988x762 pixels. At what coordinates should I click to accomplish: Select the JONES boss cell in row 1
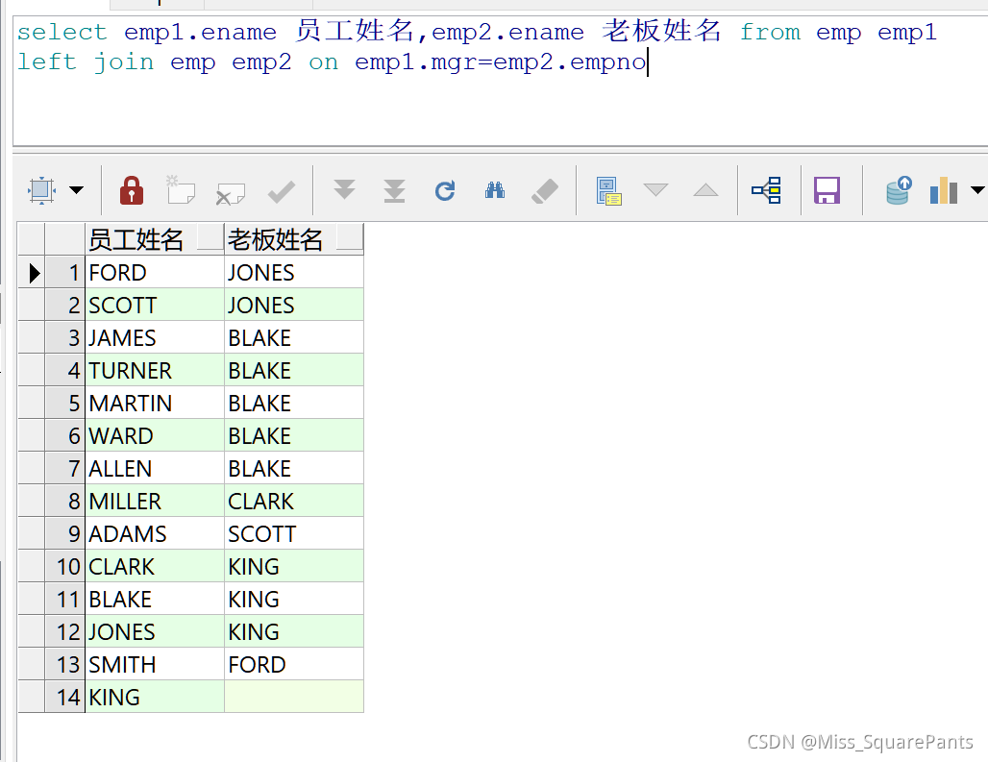pyautogui.click(x=294, y=273)
